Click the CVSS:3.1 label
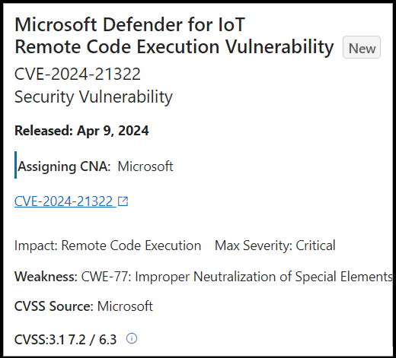 (x=40, y=340)
